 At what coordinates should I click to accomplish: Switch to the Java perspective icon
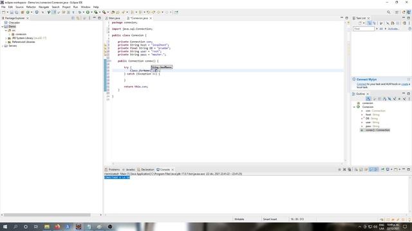pyautogui.click(x=409, y=12)
